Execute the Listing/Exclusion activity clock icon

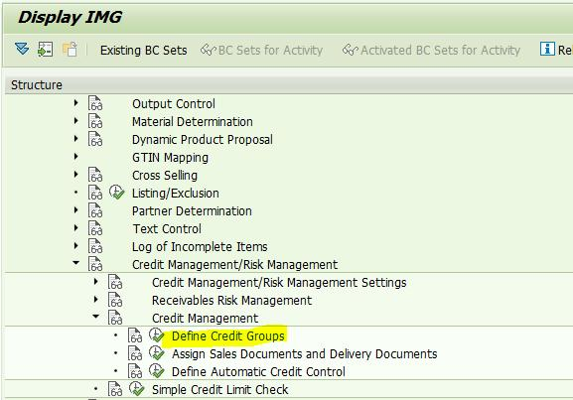[x=117, y=193]
